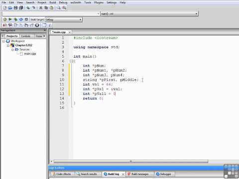Open the Help menu

pyautogui.click(x=122, y=2)
